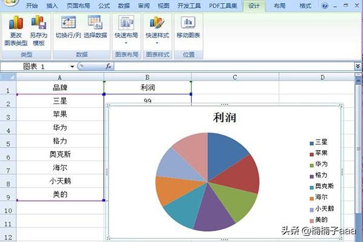This screenshot has width=363, height=242.
Task: Switch to the 数据 ribbon tab
Action: pos(124,5)
